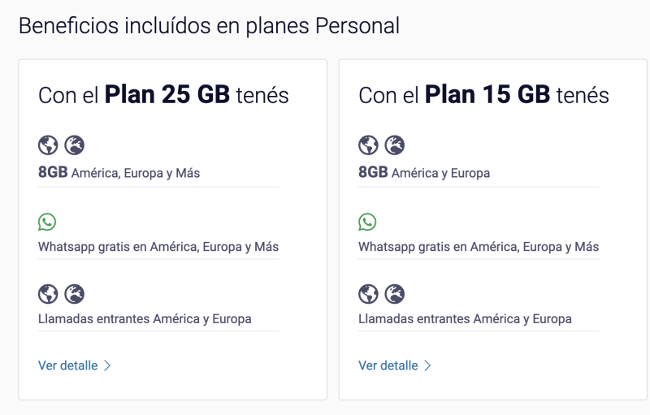The image size is (650, 415).
Task: Click Europe globe icon above Plan 25 GB incoming calls
Action: [75, 294]
